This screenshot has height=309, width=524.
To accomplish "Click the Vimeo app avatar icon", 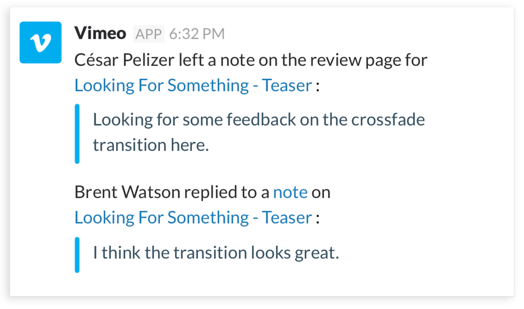I will [x=40, y=42].
